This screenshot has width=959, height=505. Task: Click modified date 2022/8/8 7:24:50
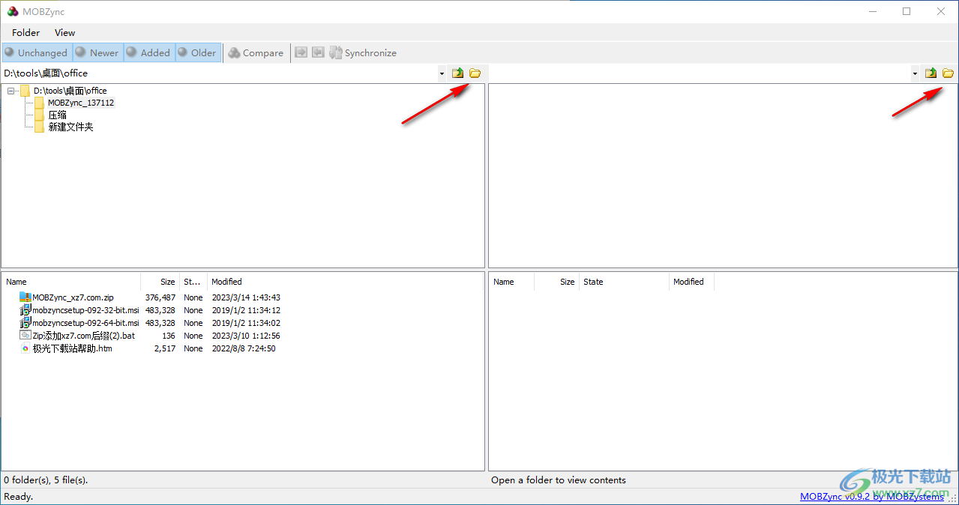(244, 348)
